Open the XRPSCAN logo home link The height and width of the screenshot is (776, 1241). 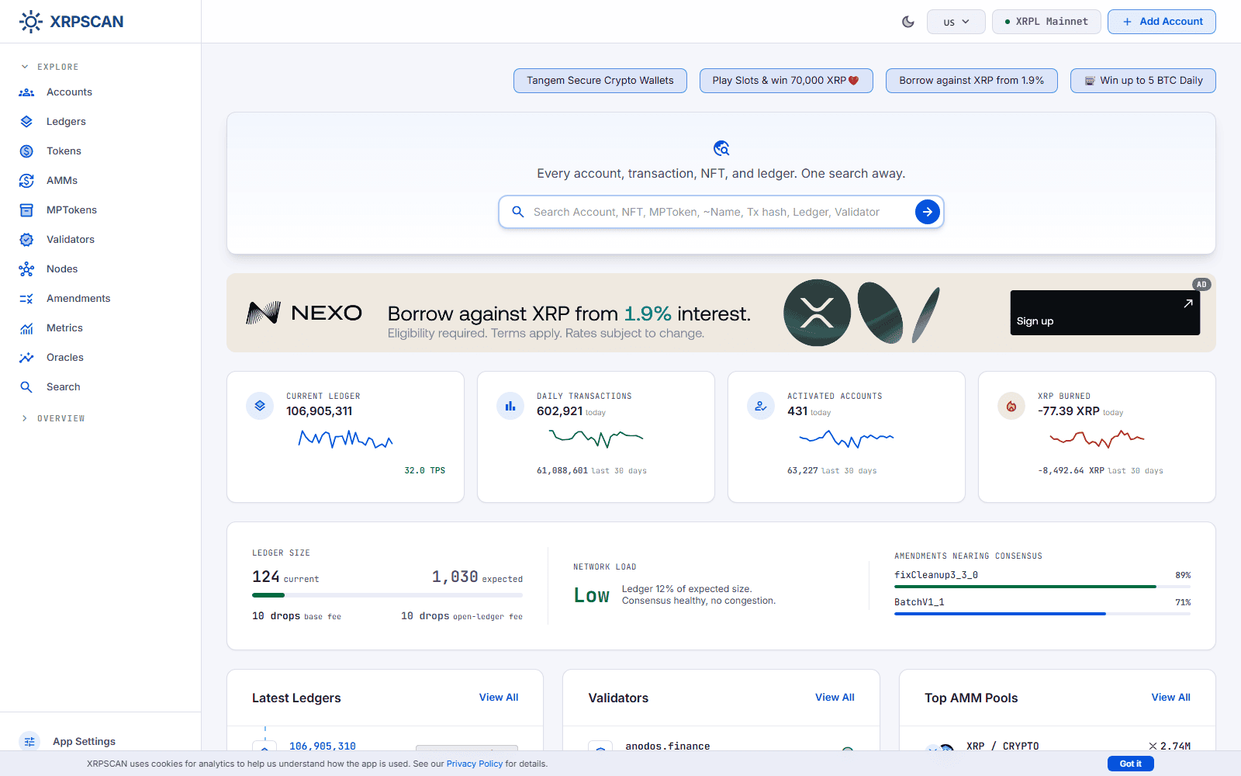pyautogui.click(x=71, y=22)
